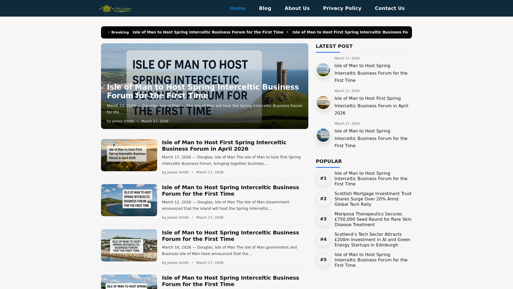
Task: Open article titled 'First Spring Interceltic Business Forum in April 2026'
Action: coord(224,146)
